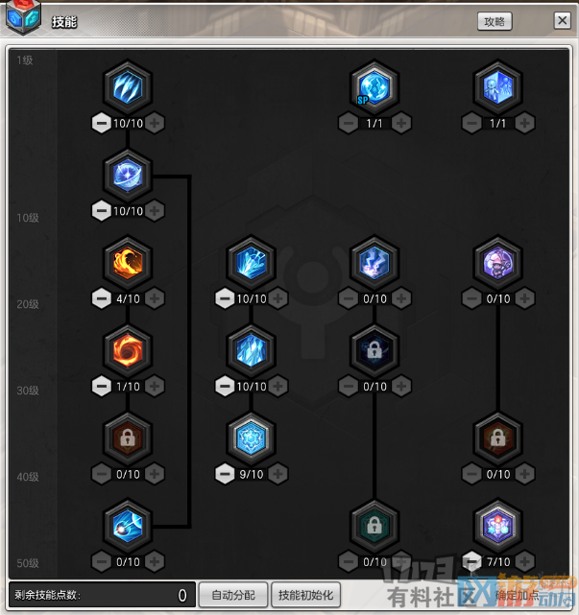Increase the 0/10 lightning skill level
Viewport: 579px width, 615px height.
401,299
